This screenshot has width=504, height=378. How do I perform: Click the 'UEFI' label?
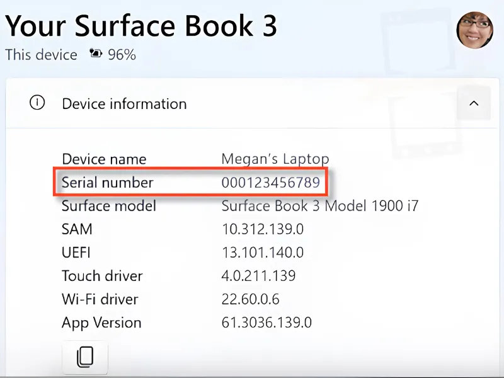pos(76,253)
